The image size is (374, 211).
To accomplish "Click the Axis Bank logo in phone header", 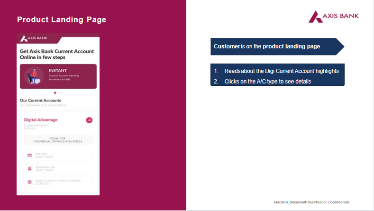I will tap(34, 38).
